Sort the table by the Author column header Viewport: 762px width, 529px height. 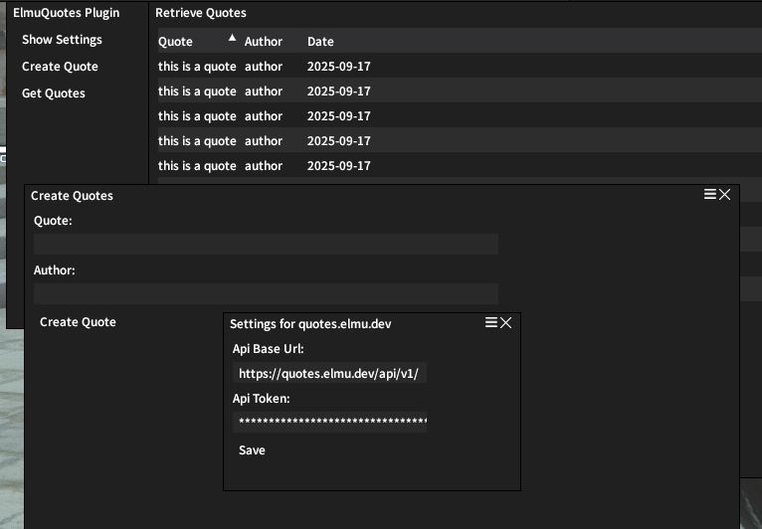[264, 42]
